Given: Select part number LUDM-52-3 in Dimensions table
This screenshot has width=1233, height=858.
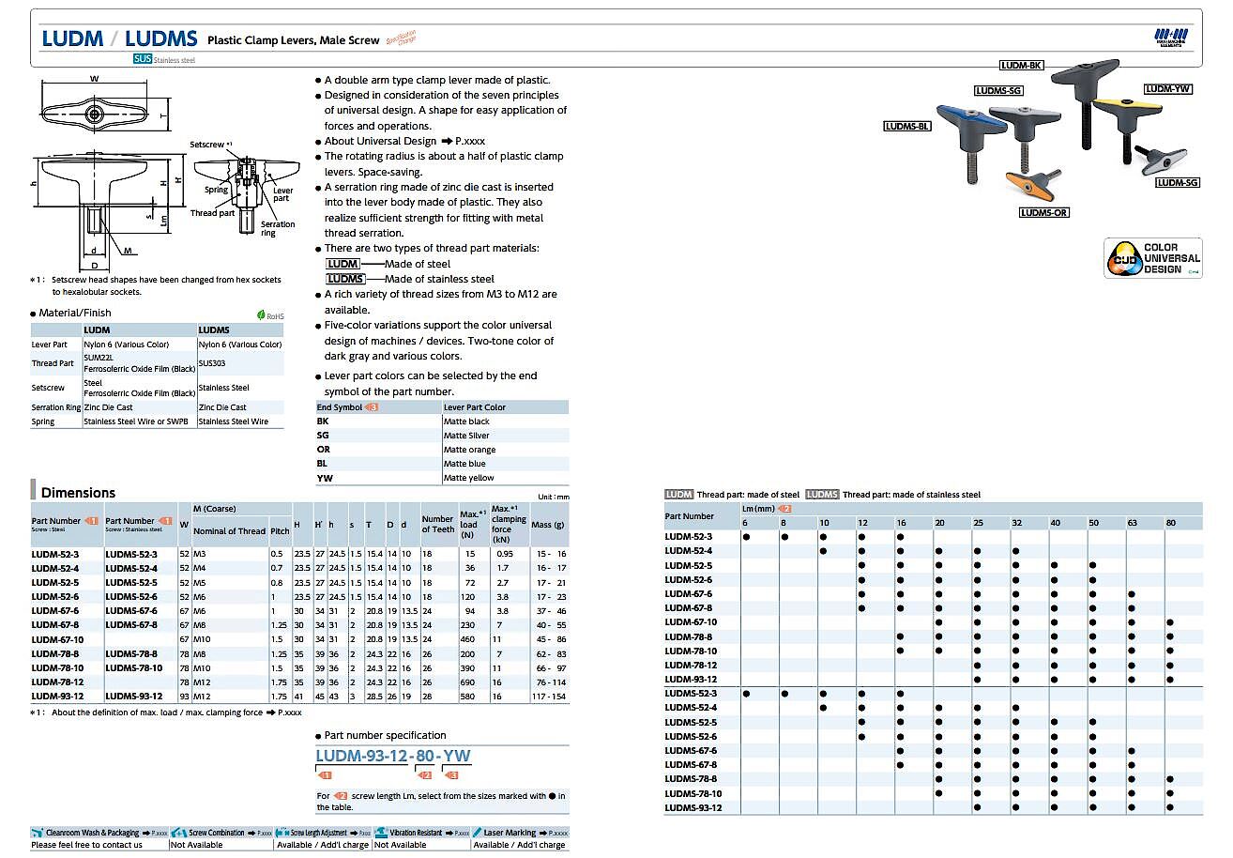Looking at the screenshot, I should [55, 554].
